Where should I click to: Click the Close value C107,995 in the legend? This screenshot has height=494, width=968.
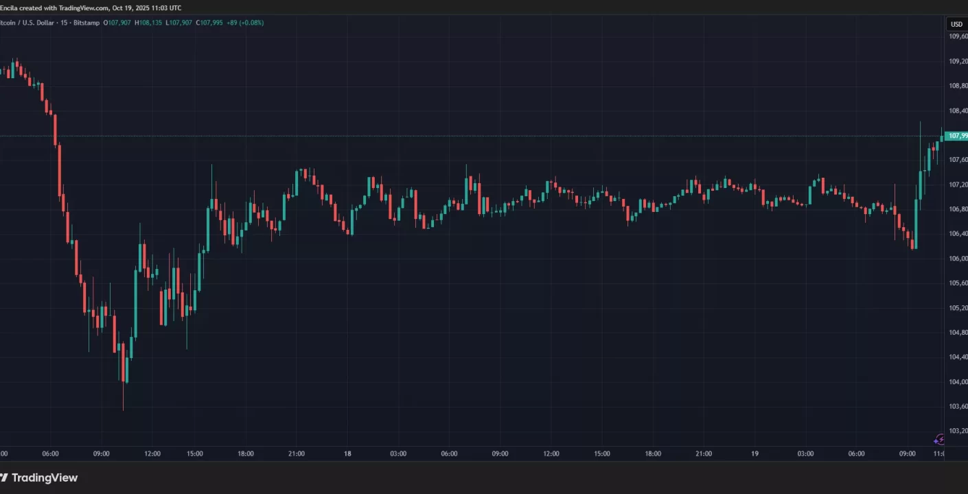[210, 23]
